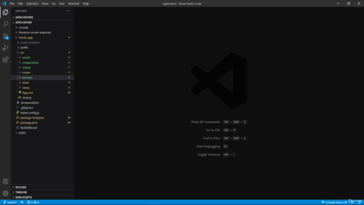Click the Explorer panel title

coord(21,11)
